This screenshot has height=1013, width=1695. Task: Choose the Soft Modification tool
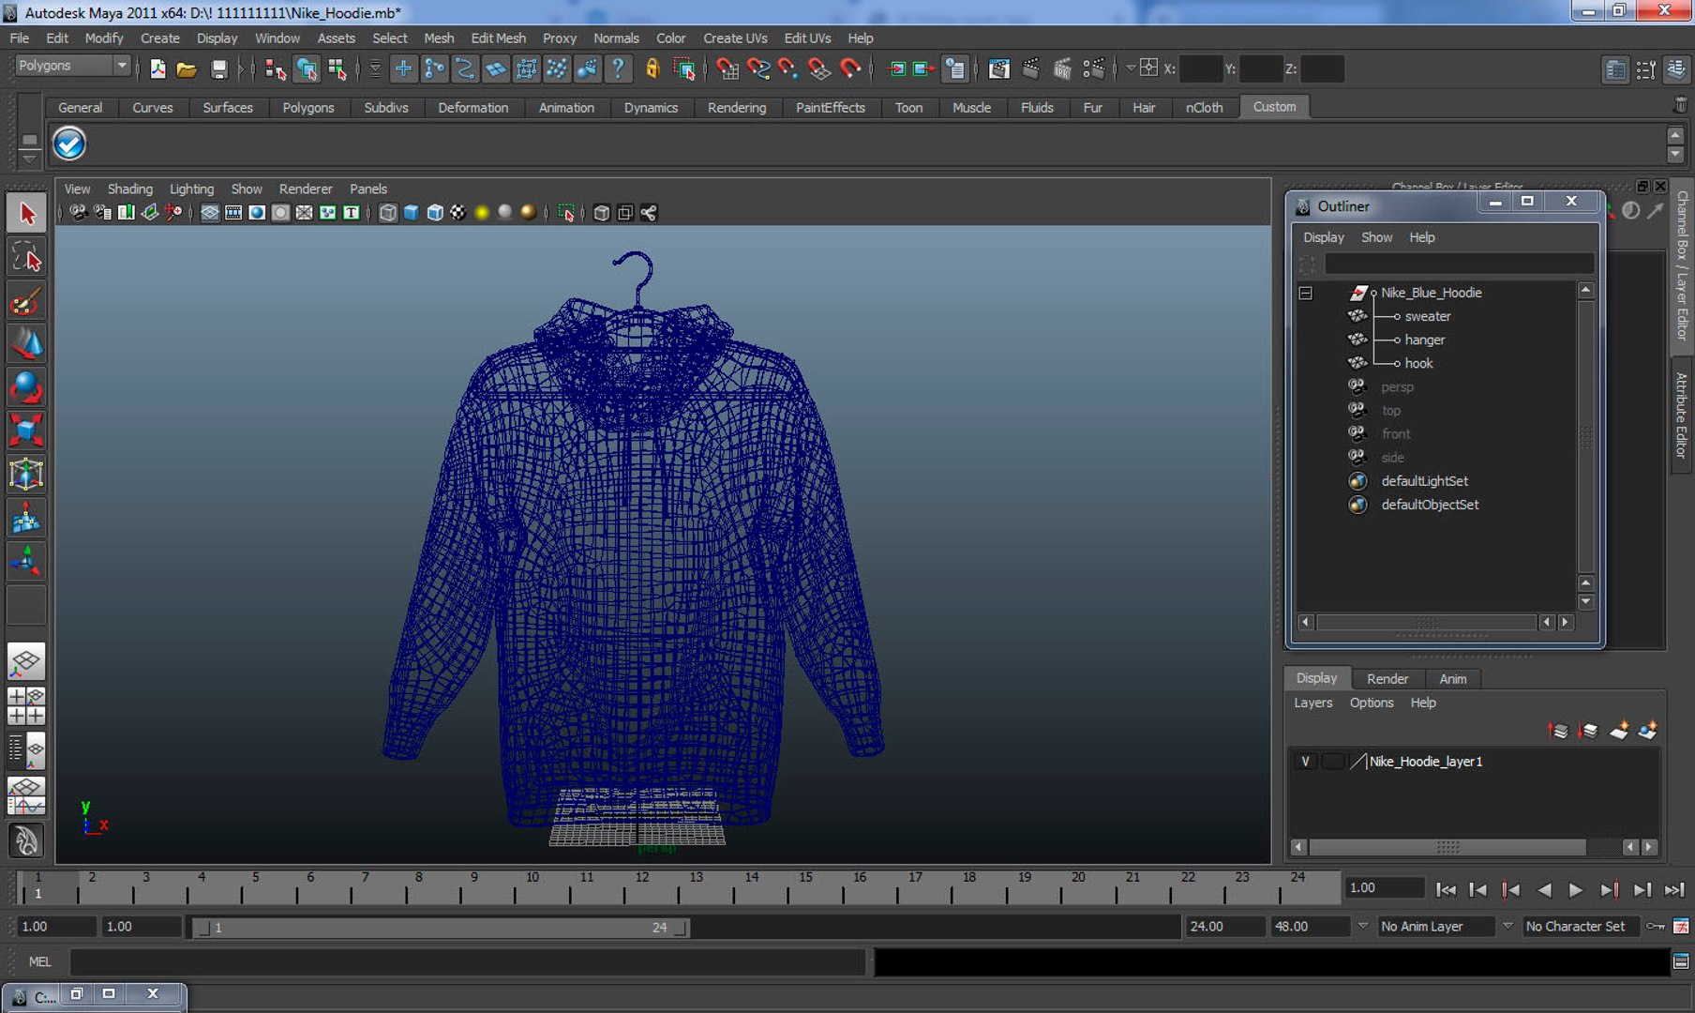point(26,518)
